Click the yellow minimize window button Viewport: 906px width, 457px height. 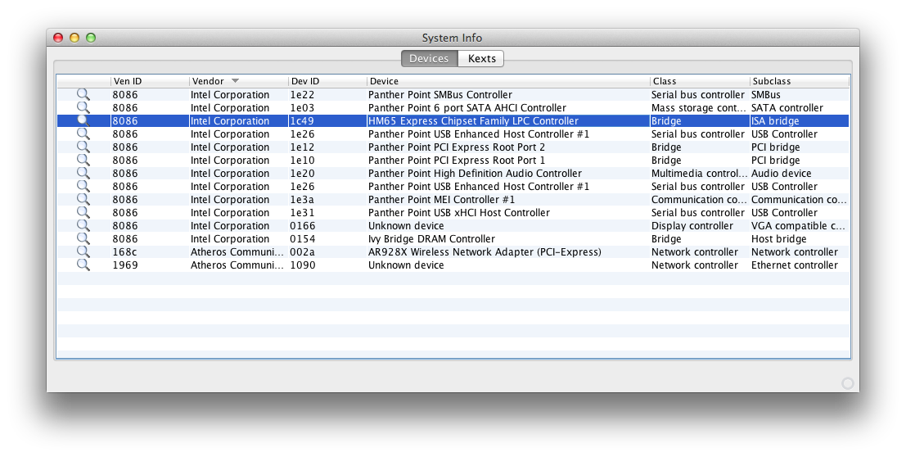tap(74, 38)
